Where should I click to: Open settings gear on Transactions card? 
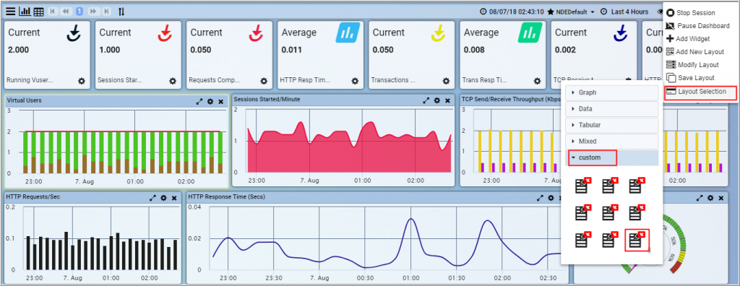tap(446, 81)
